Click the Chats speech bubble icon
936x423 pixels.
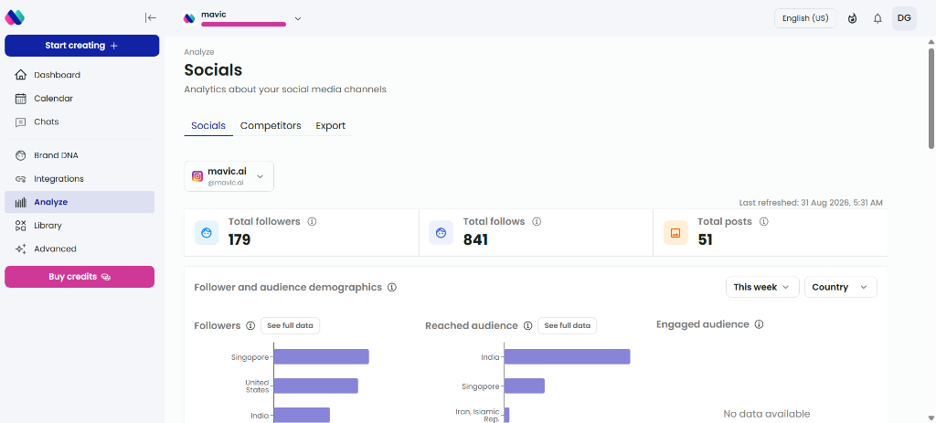21,122
